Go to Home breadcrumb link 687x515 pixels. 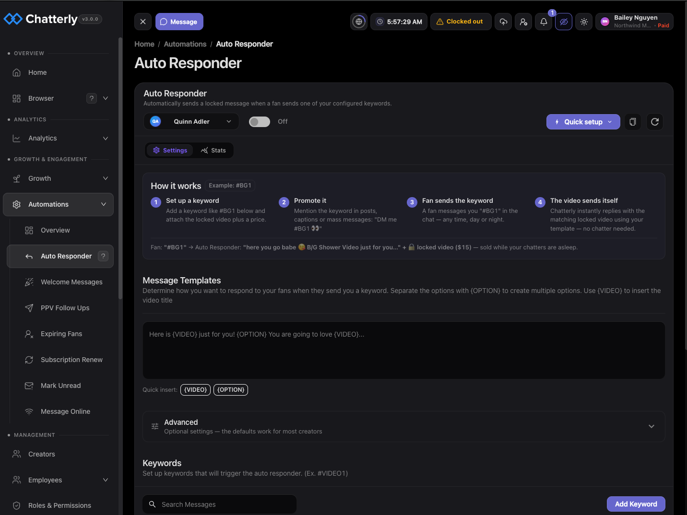point(144,44)
